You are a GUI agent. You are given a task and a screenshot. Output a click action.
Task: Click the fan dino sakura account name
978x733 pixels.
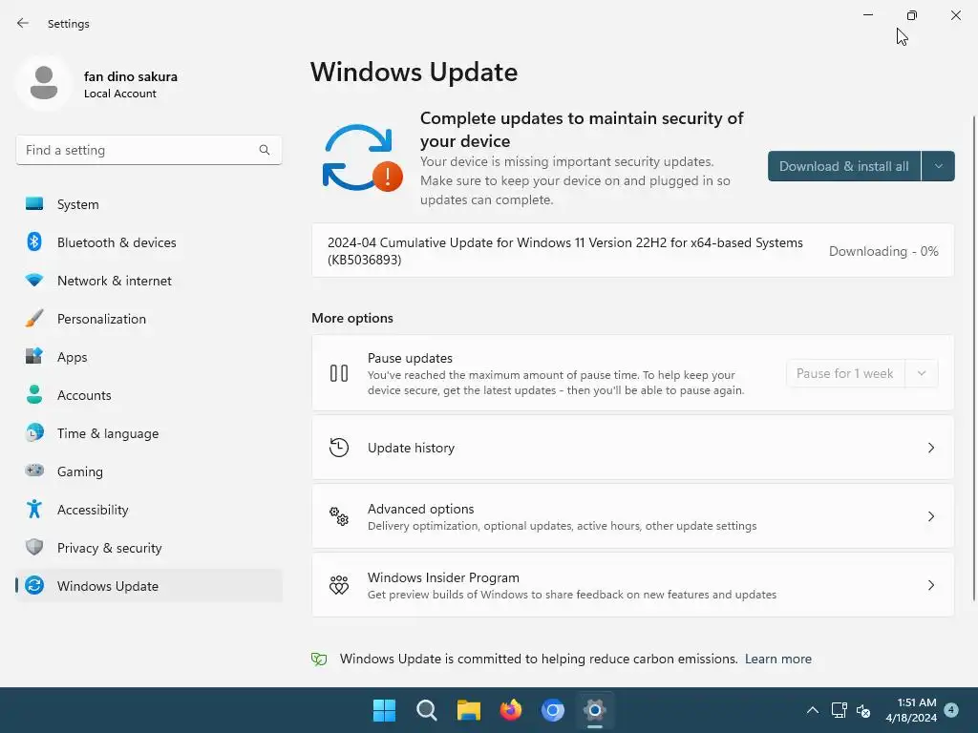130,76
